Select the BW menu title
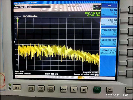Image resolution: width=133 pixels, height=100 pixels. [109, 5]
